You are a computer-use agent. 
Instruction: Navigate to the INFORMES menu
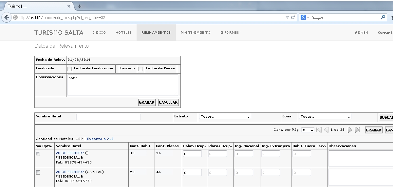[230, 33]
